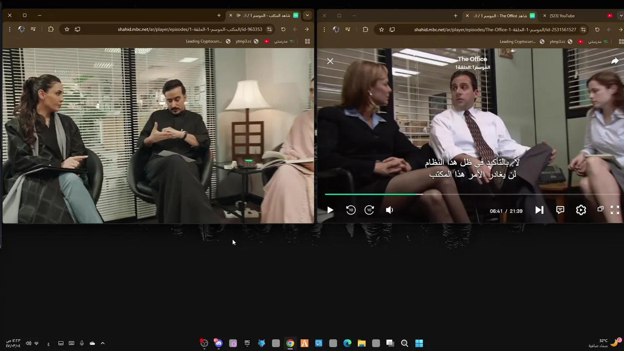Share The Office episode using the arrow icon
Image resolution: width=624 pixels, height=351 pixels.
pyautogui.click(x=615, y=61)
